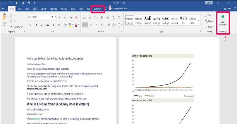Switch to the Design tab
237x124 pixels.
pos(35,9)
